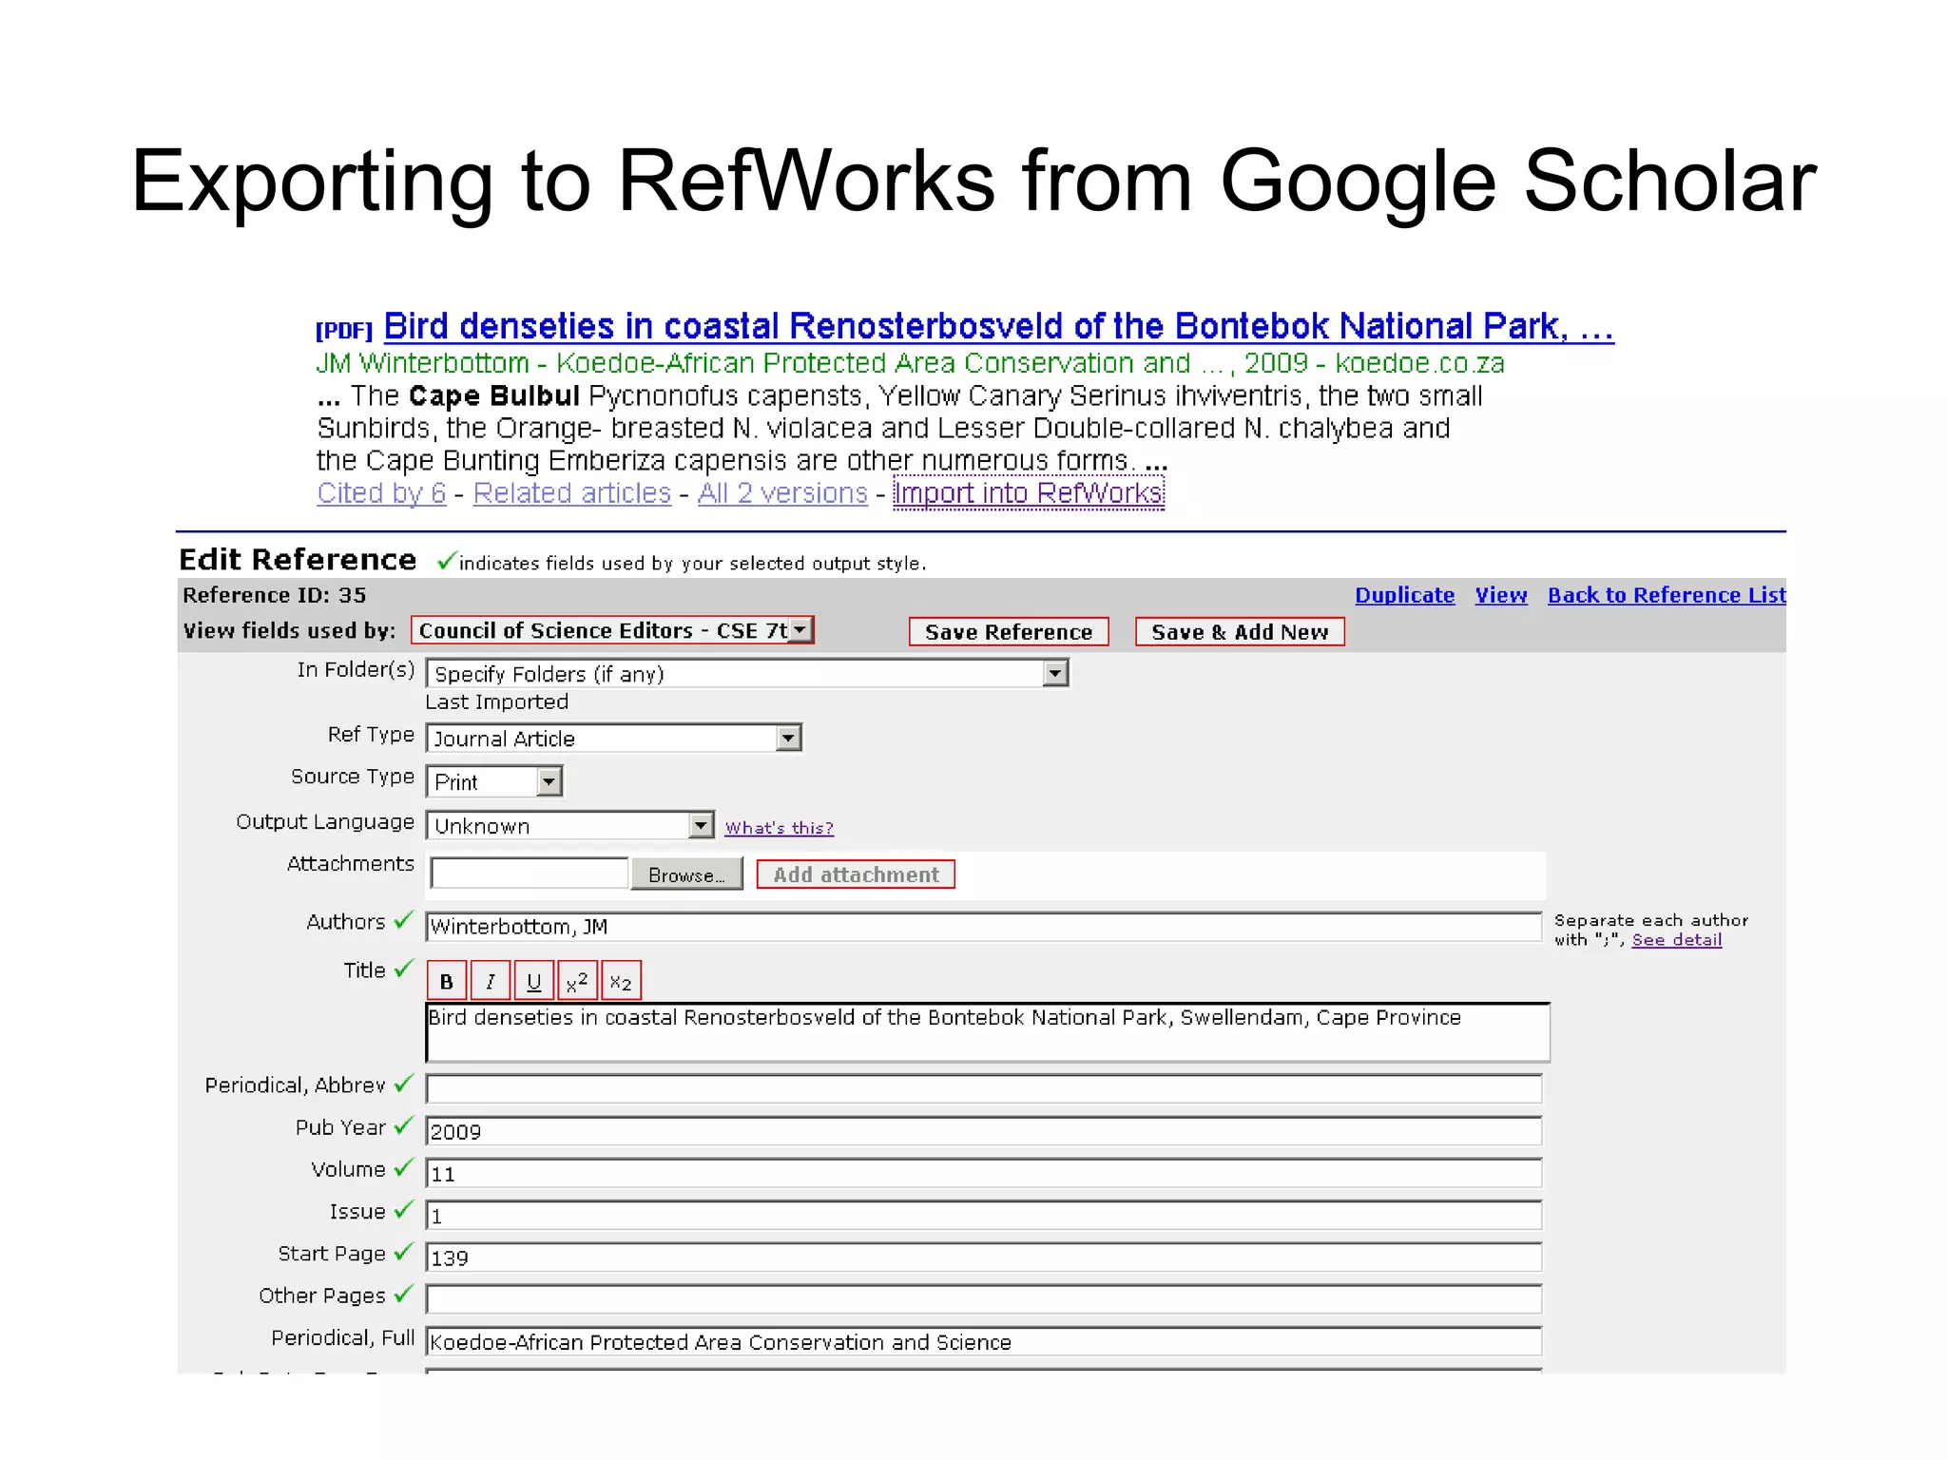Click the Underline formatting button for Title

pos(533,981)
